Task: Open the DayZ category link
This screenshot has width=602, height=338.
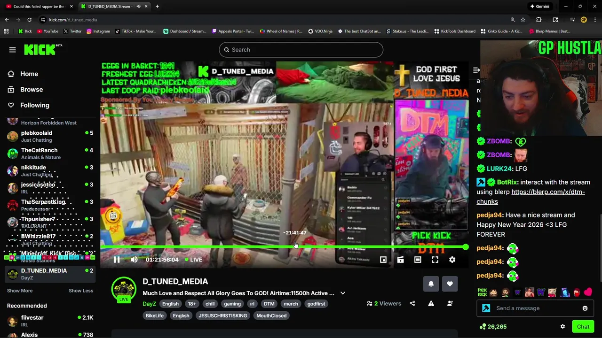Action: tap(149, 304)
